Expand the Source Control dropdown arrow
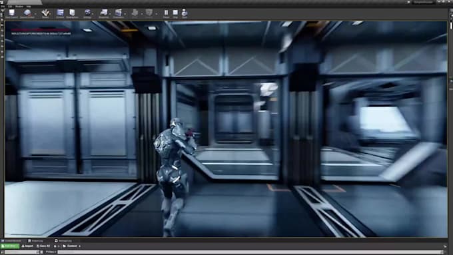This screenshot has width=453, height=255. point(35,13)
